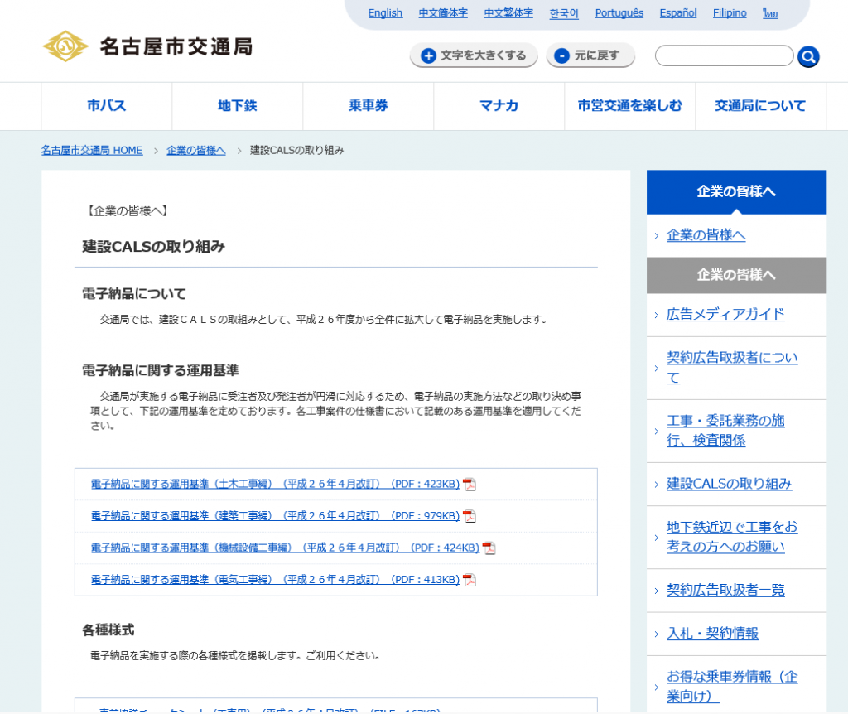Open 広告メディアガイド sidebar link

pos(725,314)
